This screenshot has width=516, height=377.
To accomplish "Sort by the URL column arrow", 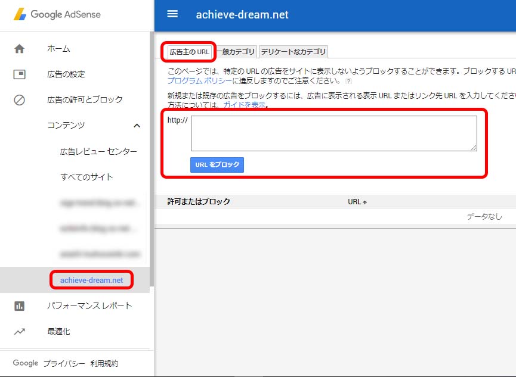I will pos(365,202).
